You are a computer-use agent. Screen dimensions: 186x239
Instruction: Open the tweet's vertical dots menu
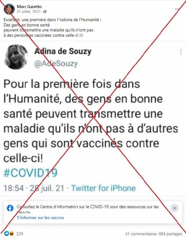coord(181,52)
